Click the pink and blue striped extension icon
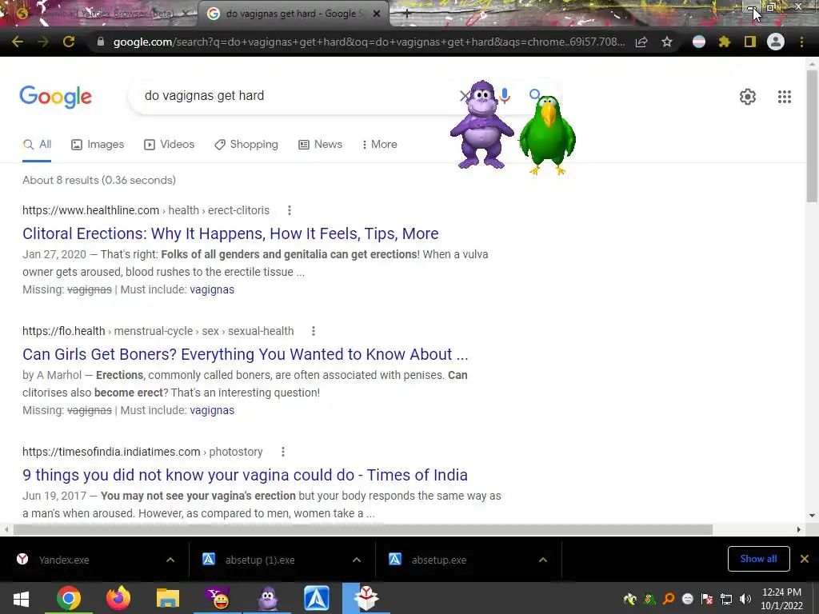Viewport: 819px width, 614px height. (x=699, y=42)
